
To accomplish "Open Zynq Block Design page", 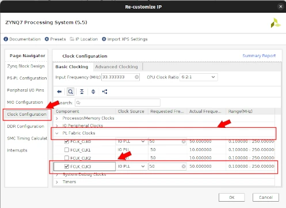I will pyautogui.click(x=26, y=66).
